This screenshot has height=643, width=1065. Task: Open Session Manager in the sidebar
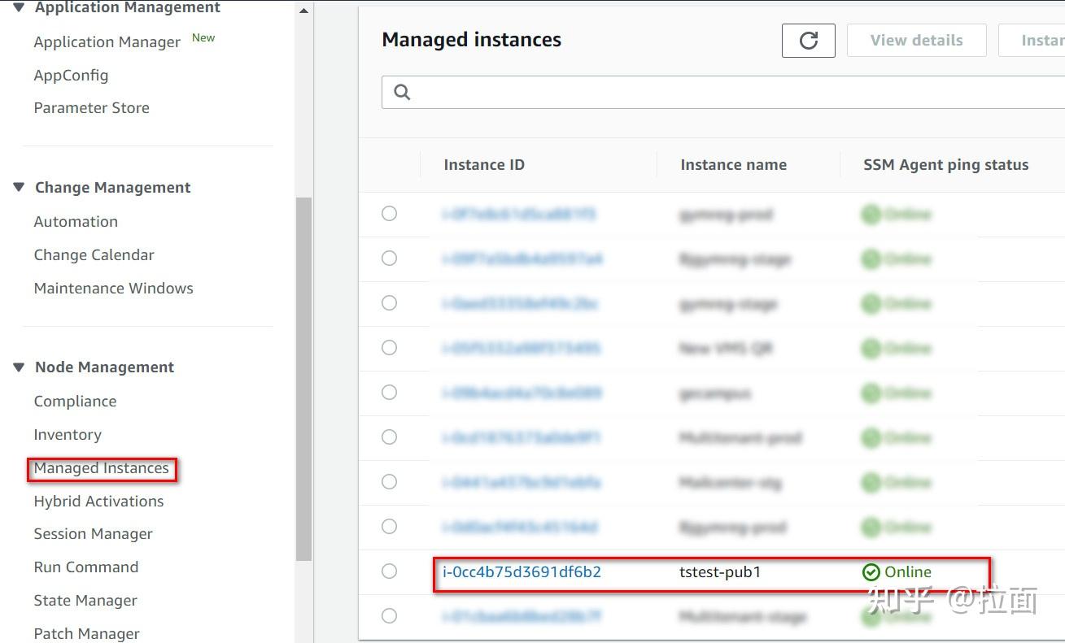click(x=93, y=533)
